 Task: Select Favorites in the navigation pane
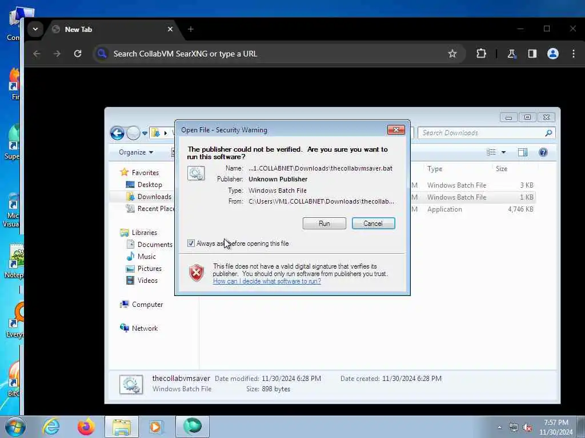(145, 172)
